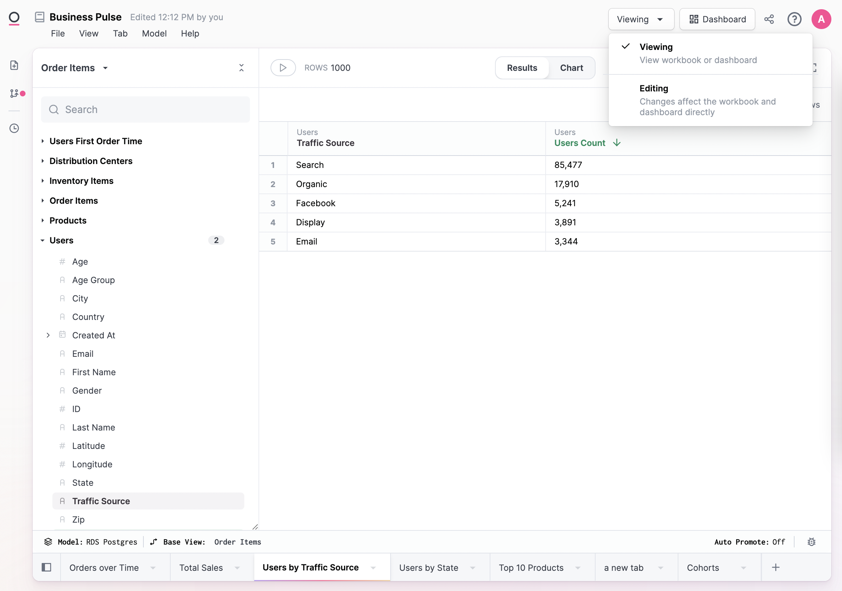
Task: Click the new document icon in sidebar
Action: pyautogui.click(x=14, y=65)
